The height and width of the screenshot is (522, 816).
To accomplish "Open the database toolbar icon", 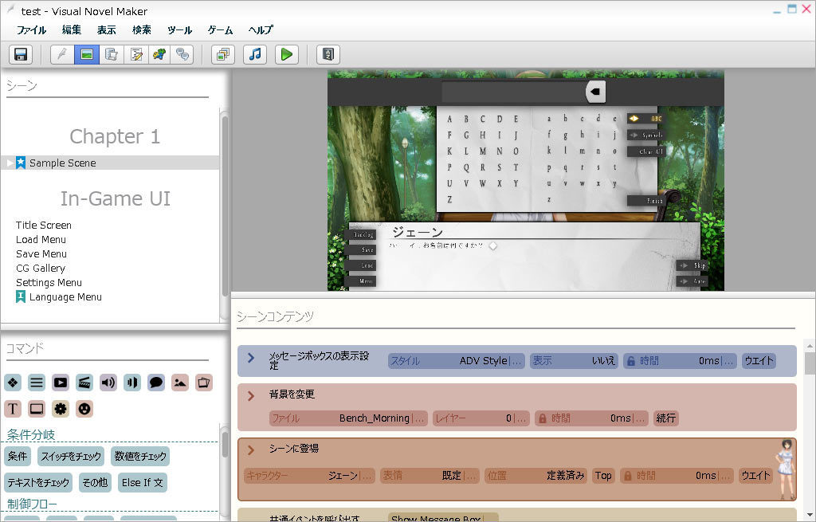I will click(x=112, y=54).
